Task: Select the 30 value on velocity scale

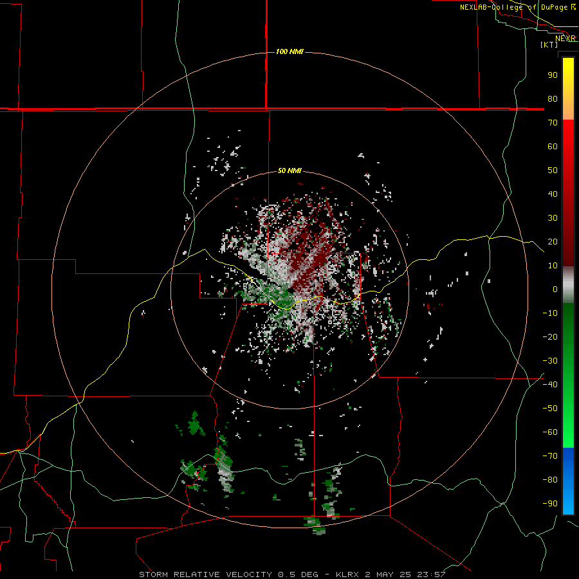Action: [x=553, y=218]
